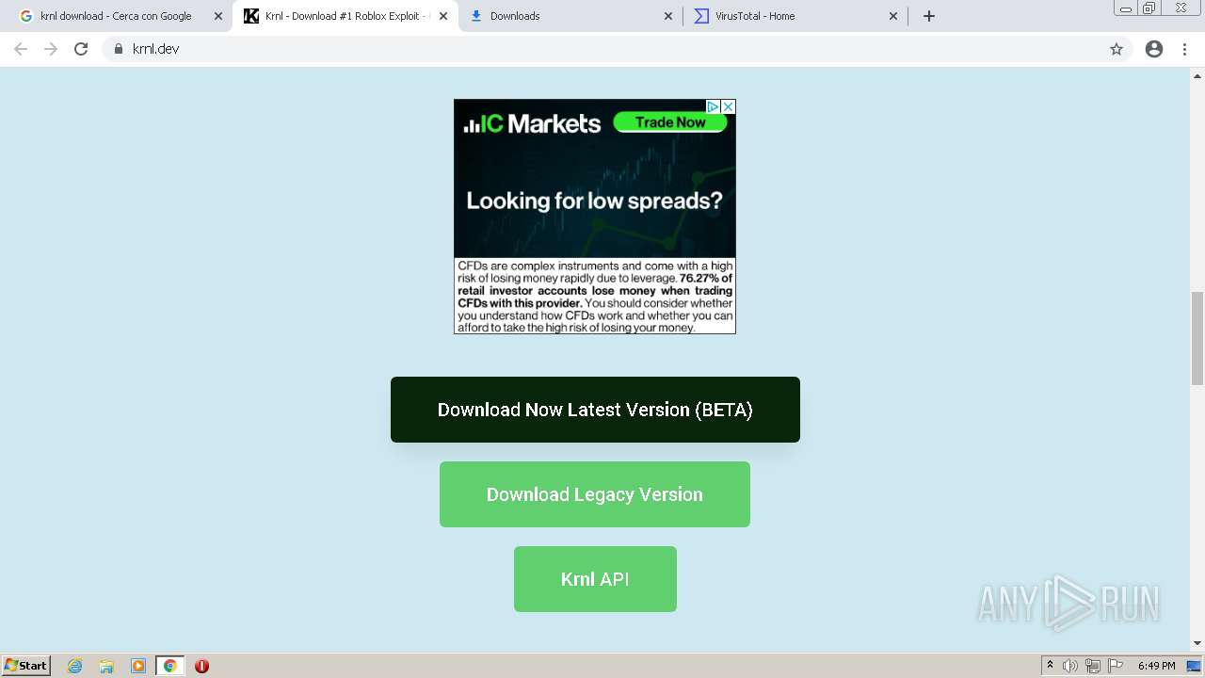Open media player from taskbar
The image size is (1205, 678).
(138, 666)
